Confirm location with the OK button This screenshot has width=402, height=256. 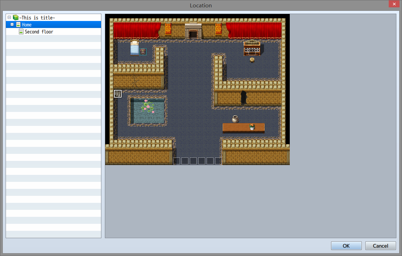click(x=346, y=246)
